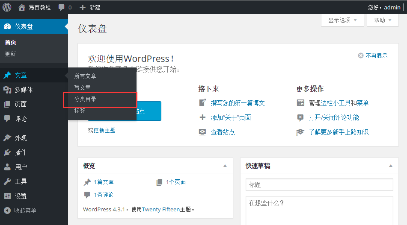The image size is (407, 225).
Task: Select 分类目录 in the 文章 submenu
Action: 85,99
